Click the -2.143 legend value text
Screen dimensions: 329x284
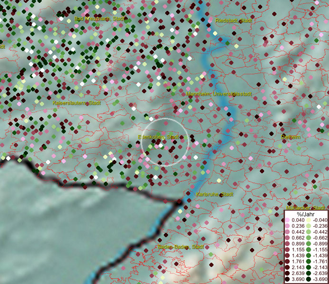(x=320, y=267)
